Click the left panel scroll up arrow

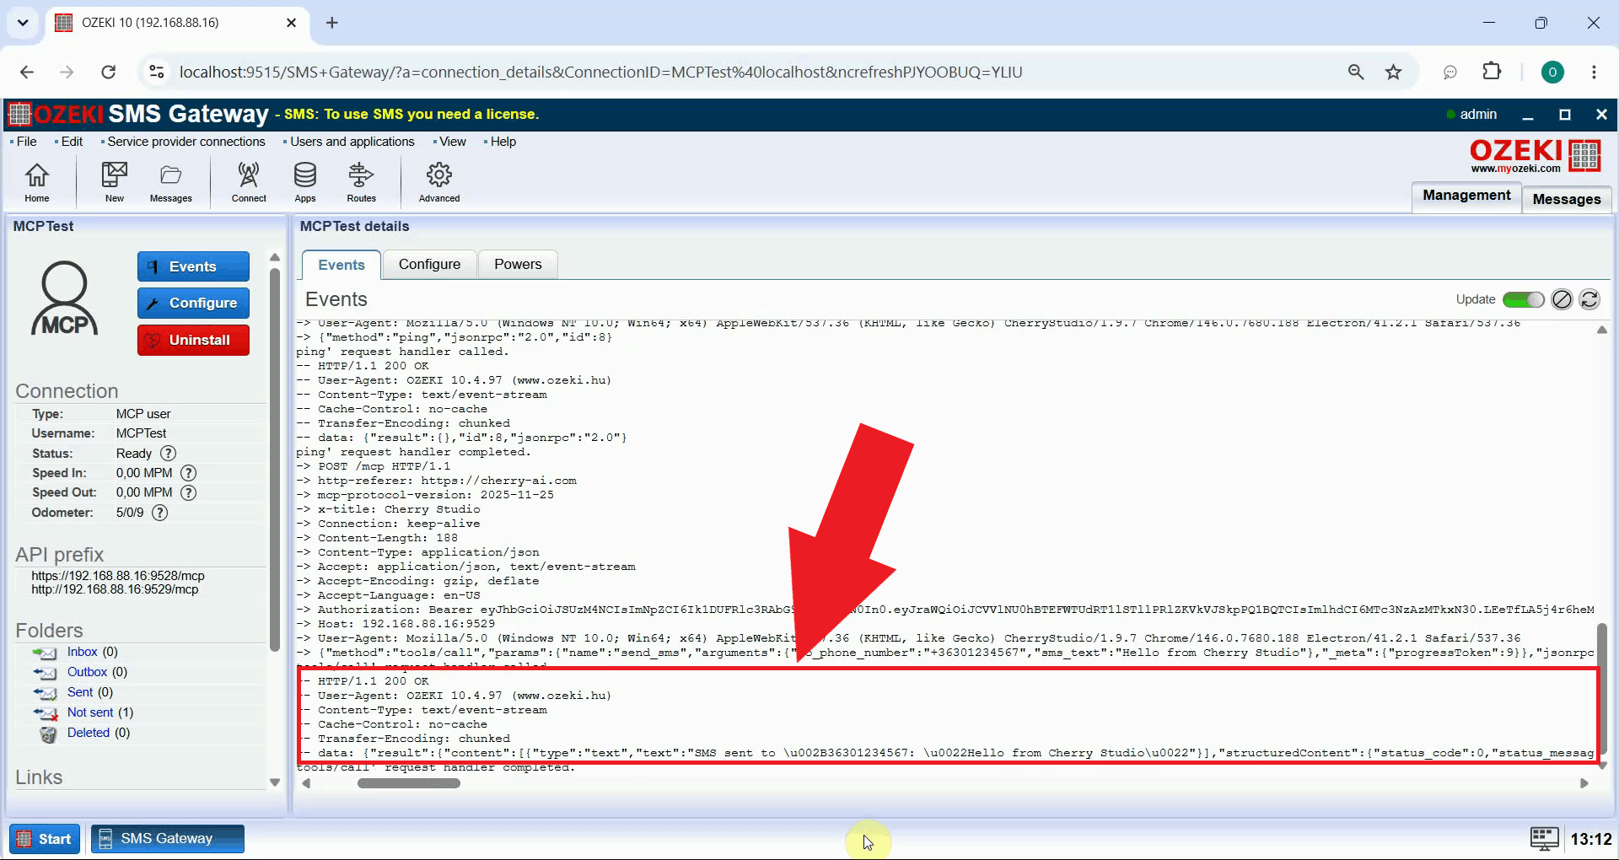275,257
